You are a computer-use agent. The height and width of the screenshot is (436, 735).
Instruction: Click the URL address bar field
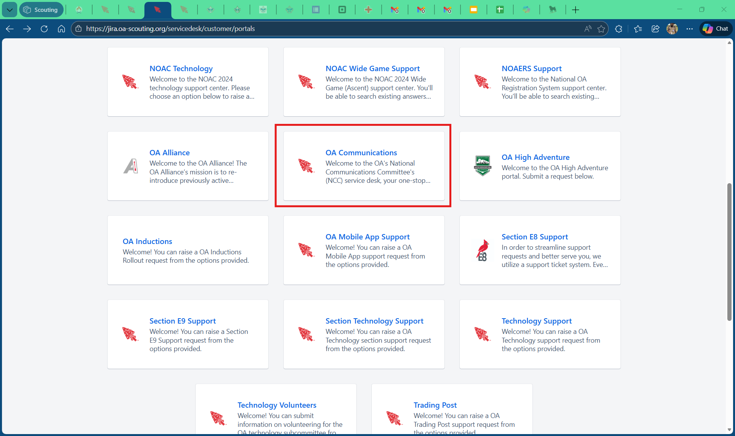pyautogui.click(x=329, y=29)
